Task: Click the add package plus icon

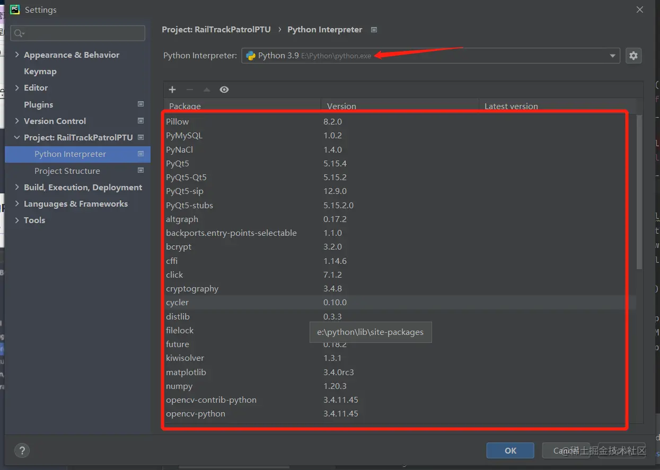Action: click(x=172, y=90)
